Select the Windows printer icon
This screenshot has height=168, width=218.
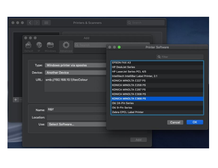pos(50,46)
